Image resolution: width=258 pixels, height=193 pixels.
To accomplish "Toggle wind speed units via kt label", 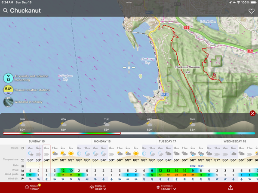I will click(x=22, y=170).
